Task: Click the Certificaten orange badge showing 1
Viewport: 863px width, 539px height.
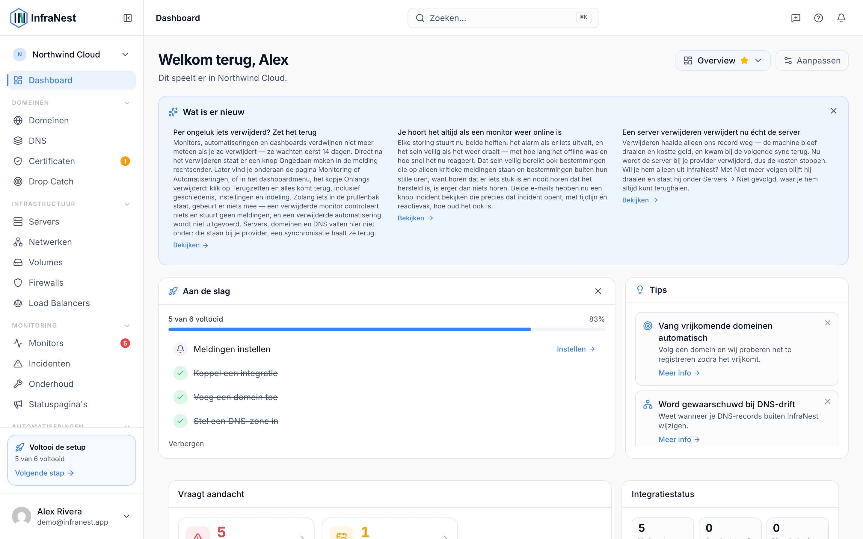Action: pos(125,161)
